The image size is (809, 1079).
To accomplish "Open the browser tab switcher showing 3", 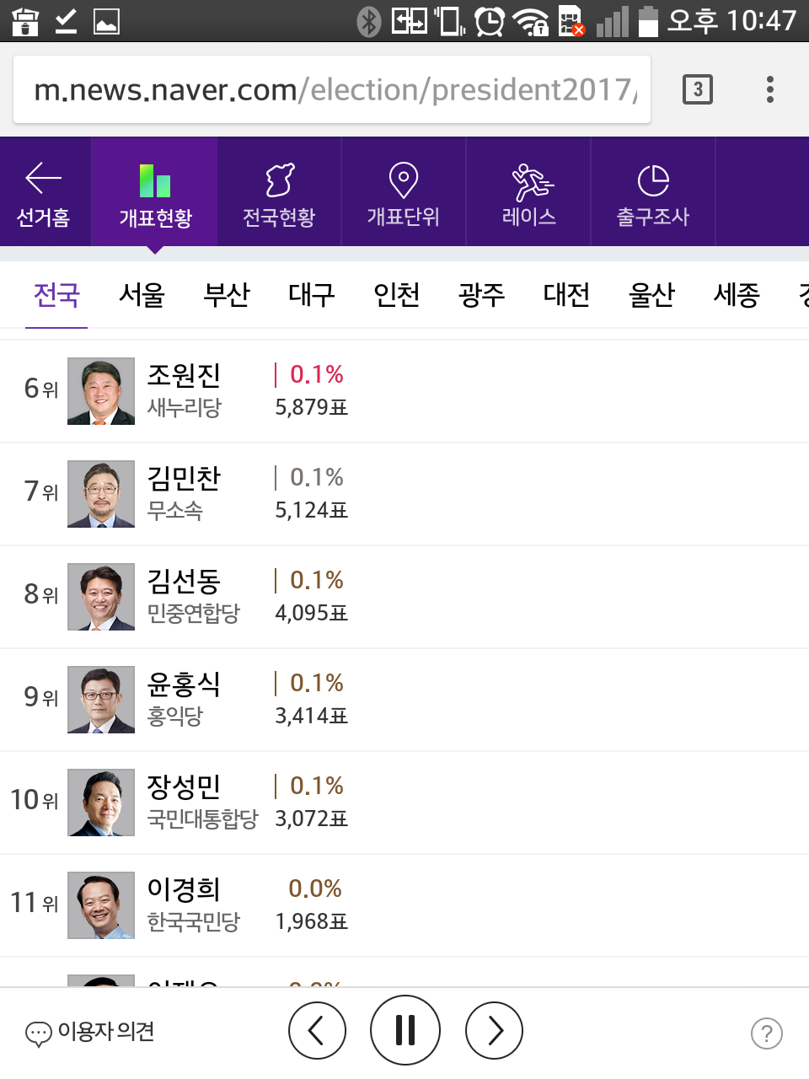I will coord(697,89).
